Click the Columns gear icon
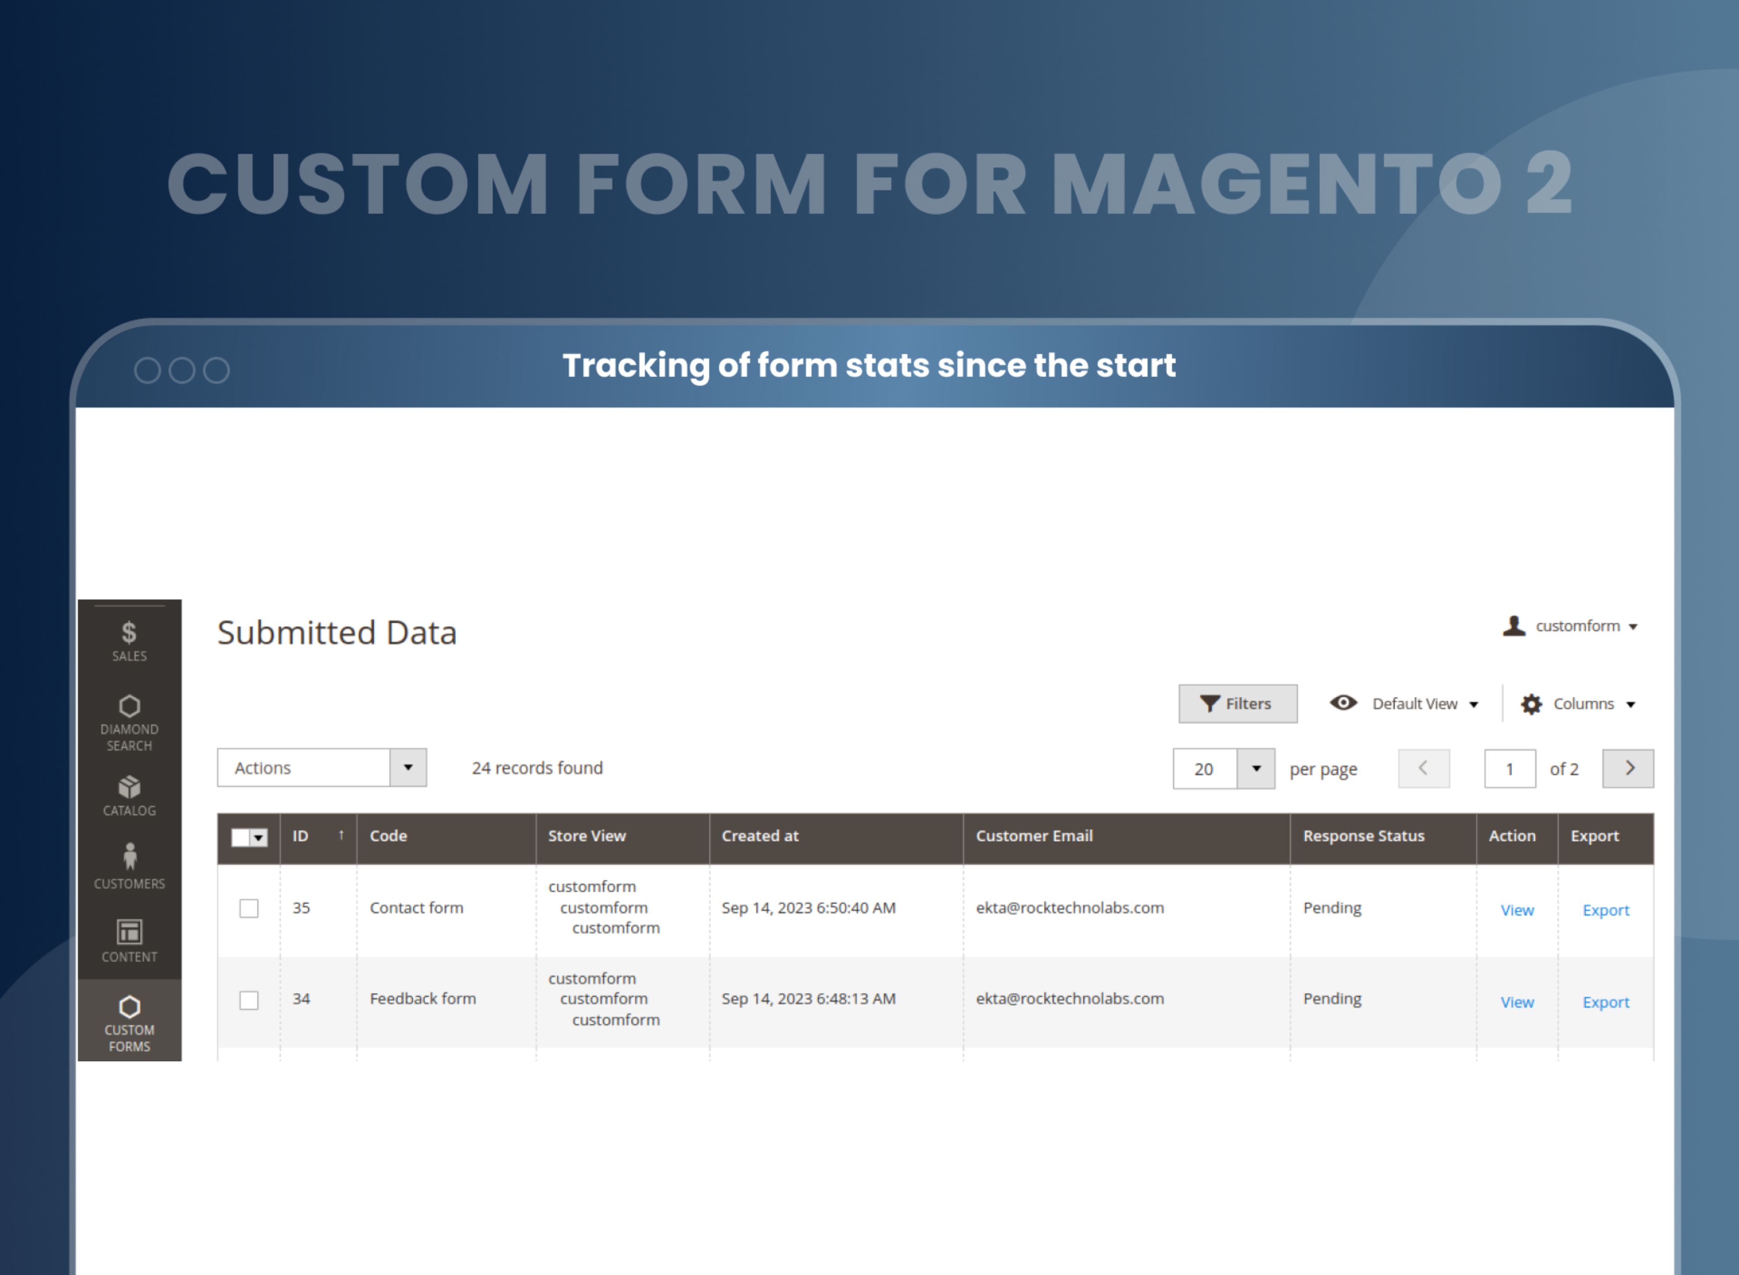This screenshot has width=1739, height=1275. point(1531,704)
